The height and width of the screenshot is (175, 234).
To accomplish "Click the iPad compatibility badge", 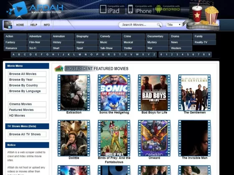I will 112,9.
